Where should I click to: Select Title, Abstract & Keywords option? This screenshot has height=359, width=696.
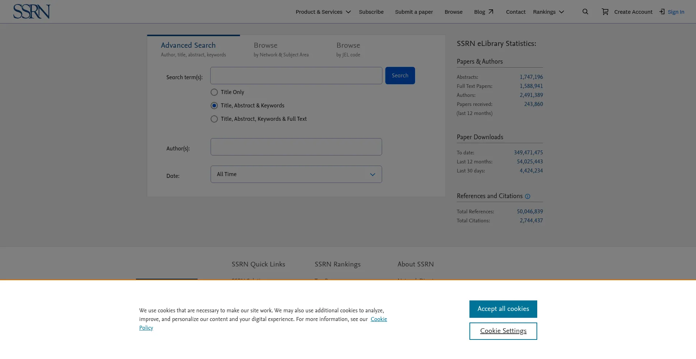coord(214,106)
